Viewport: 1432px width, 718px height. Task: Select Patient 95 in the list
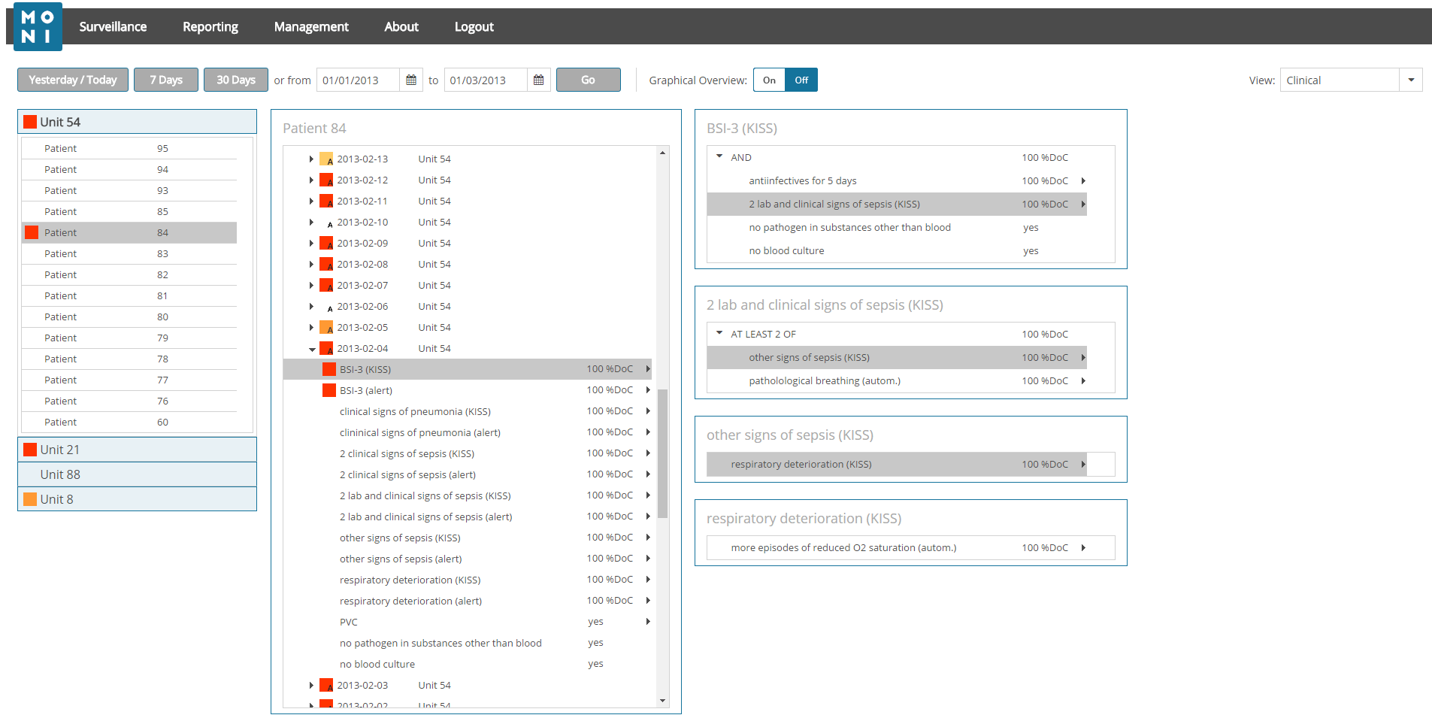(x=129, y=148)
